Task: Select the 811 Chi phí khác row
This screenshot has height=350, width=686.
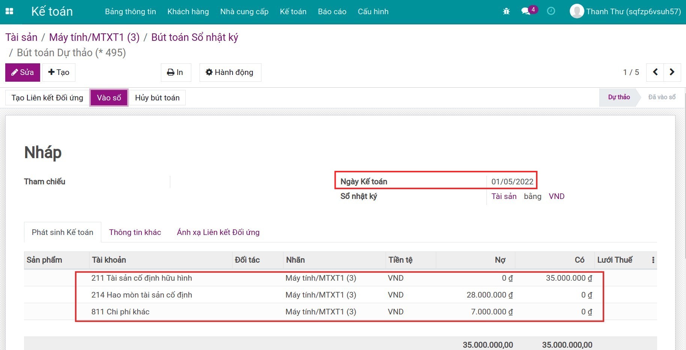Action: [120, 312]
